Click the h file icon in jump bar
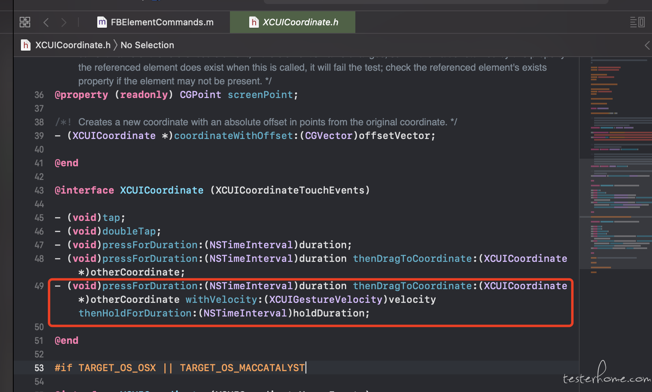 pos(26,45)
